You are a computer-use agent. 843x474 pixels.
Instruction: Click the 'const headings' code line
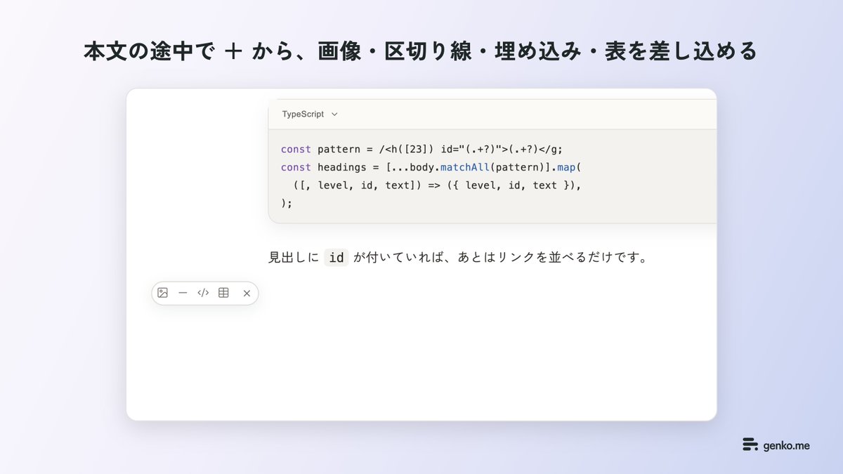tap(432, 167)
